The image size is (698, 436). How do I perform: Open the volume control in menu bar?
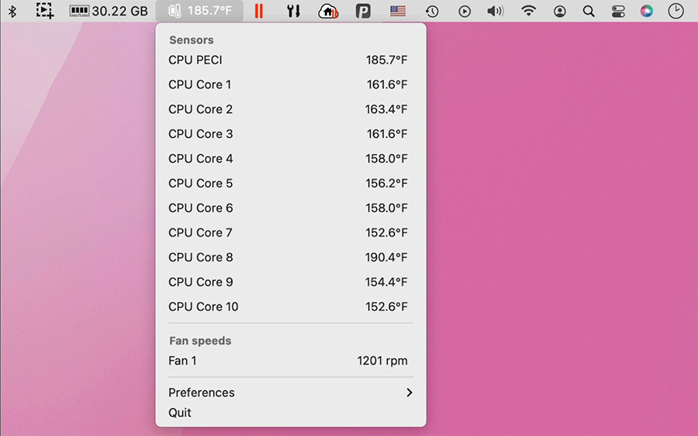click(495, 11)
